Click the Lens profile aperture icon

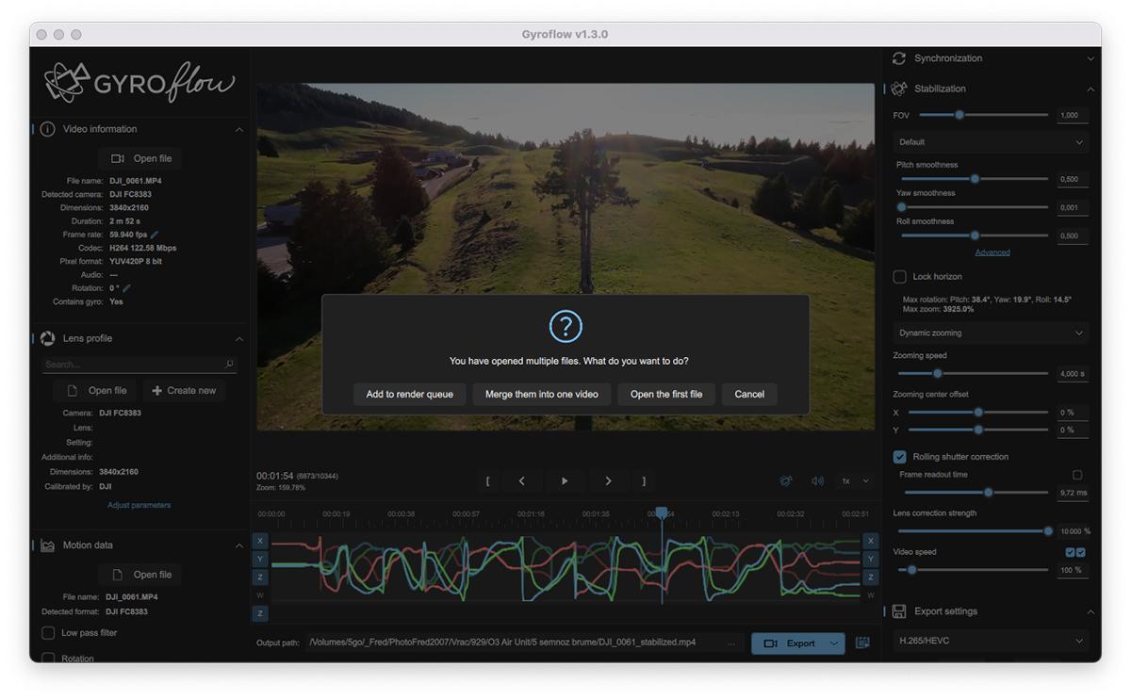click(47, 338)
